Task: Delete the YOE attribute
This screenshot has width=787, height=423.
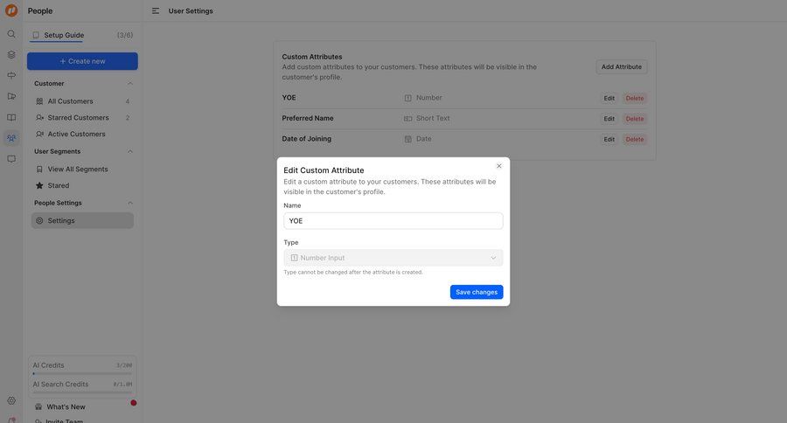Action: pos(635,99)
